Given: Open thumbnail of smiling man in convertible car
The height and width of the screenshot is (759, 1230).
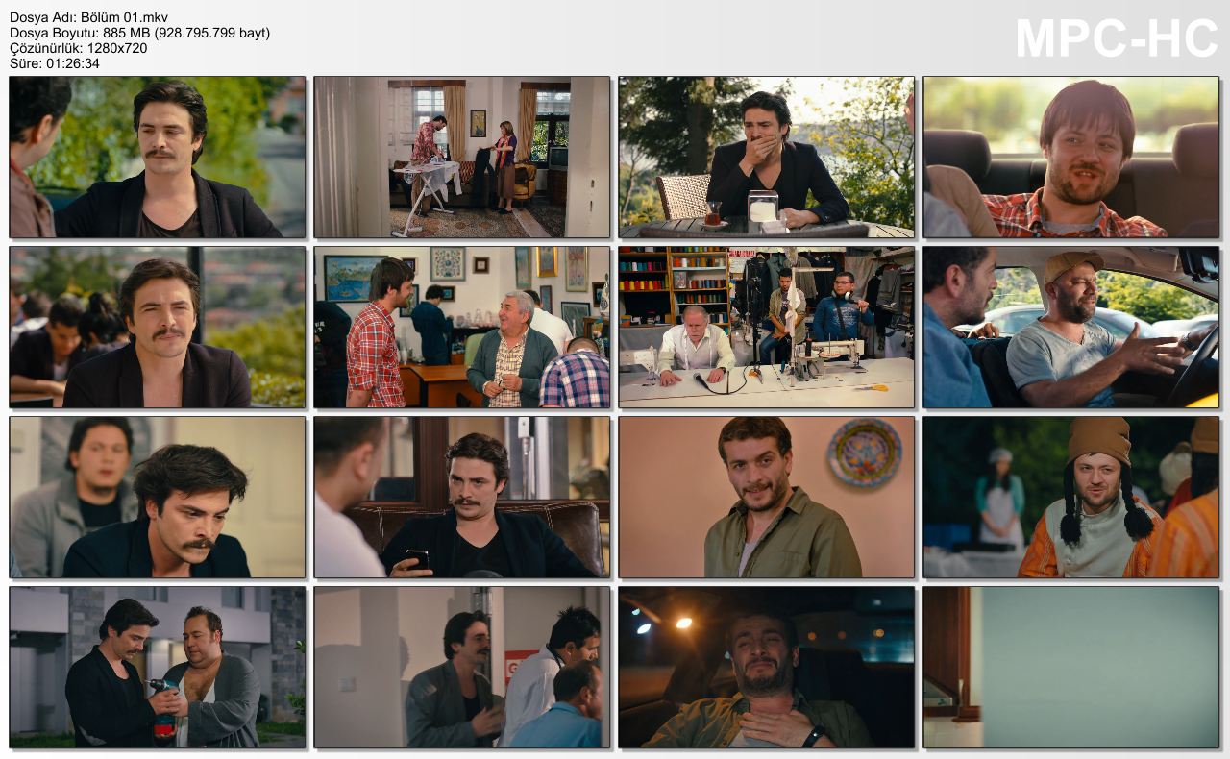Looking at the screenshot, I should coord(1071,158).
